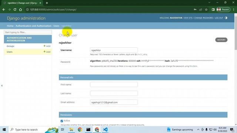Collapse the sidebar with double-chevron
The height and width of the screenshot is (133, 237).
point(2,85)
